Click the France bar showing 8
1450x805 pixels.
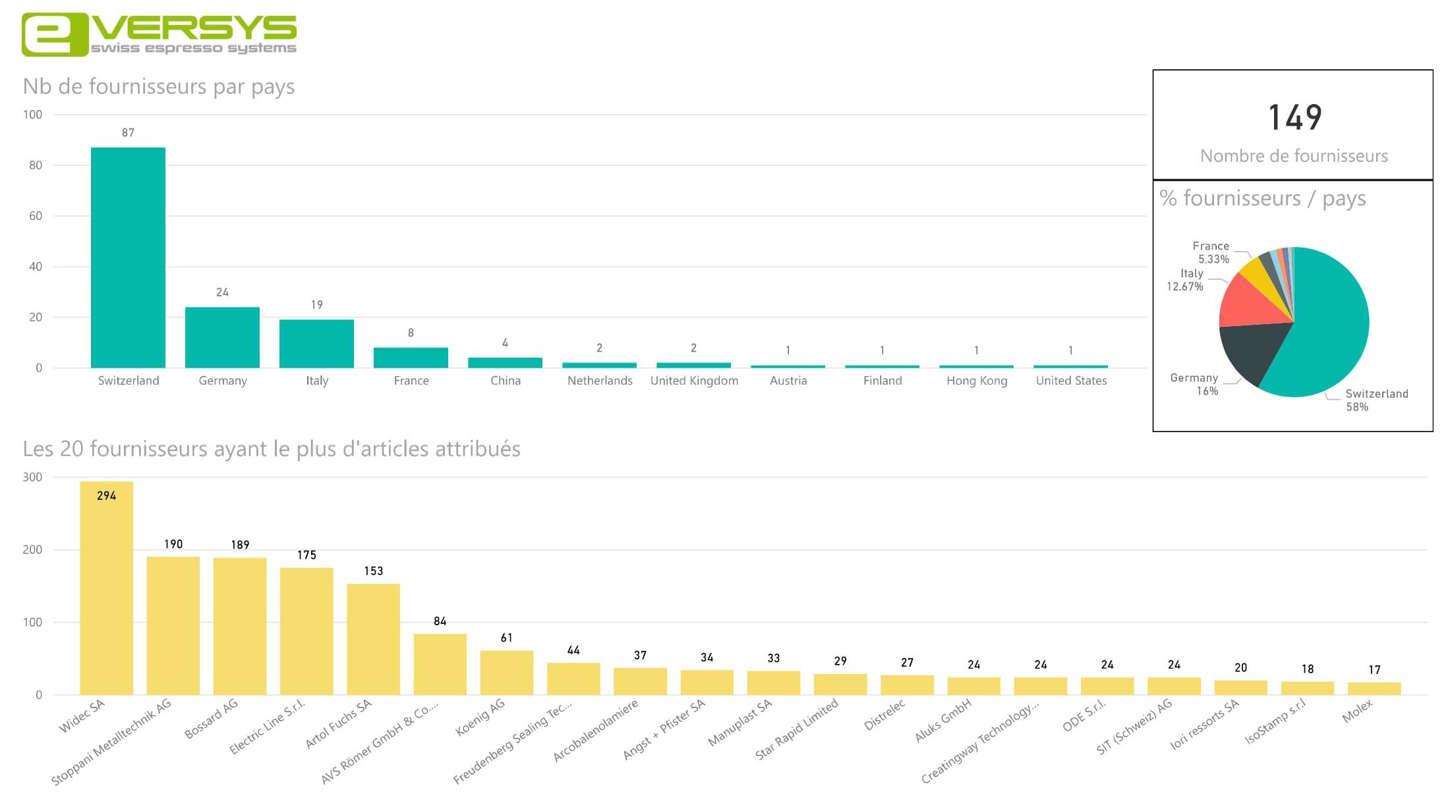(411, 358)
